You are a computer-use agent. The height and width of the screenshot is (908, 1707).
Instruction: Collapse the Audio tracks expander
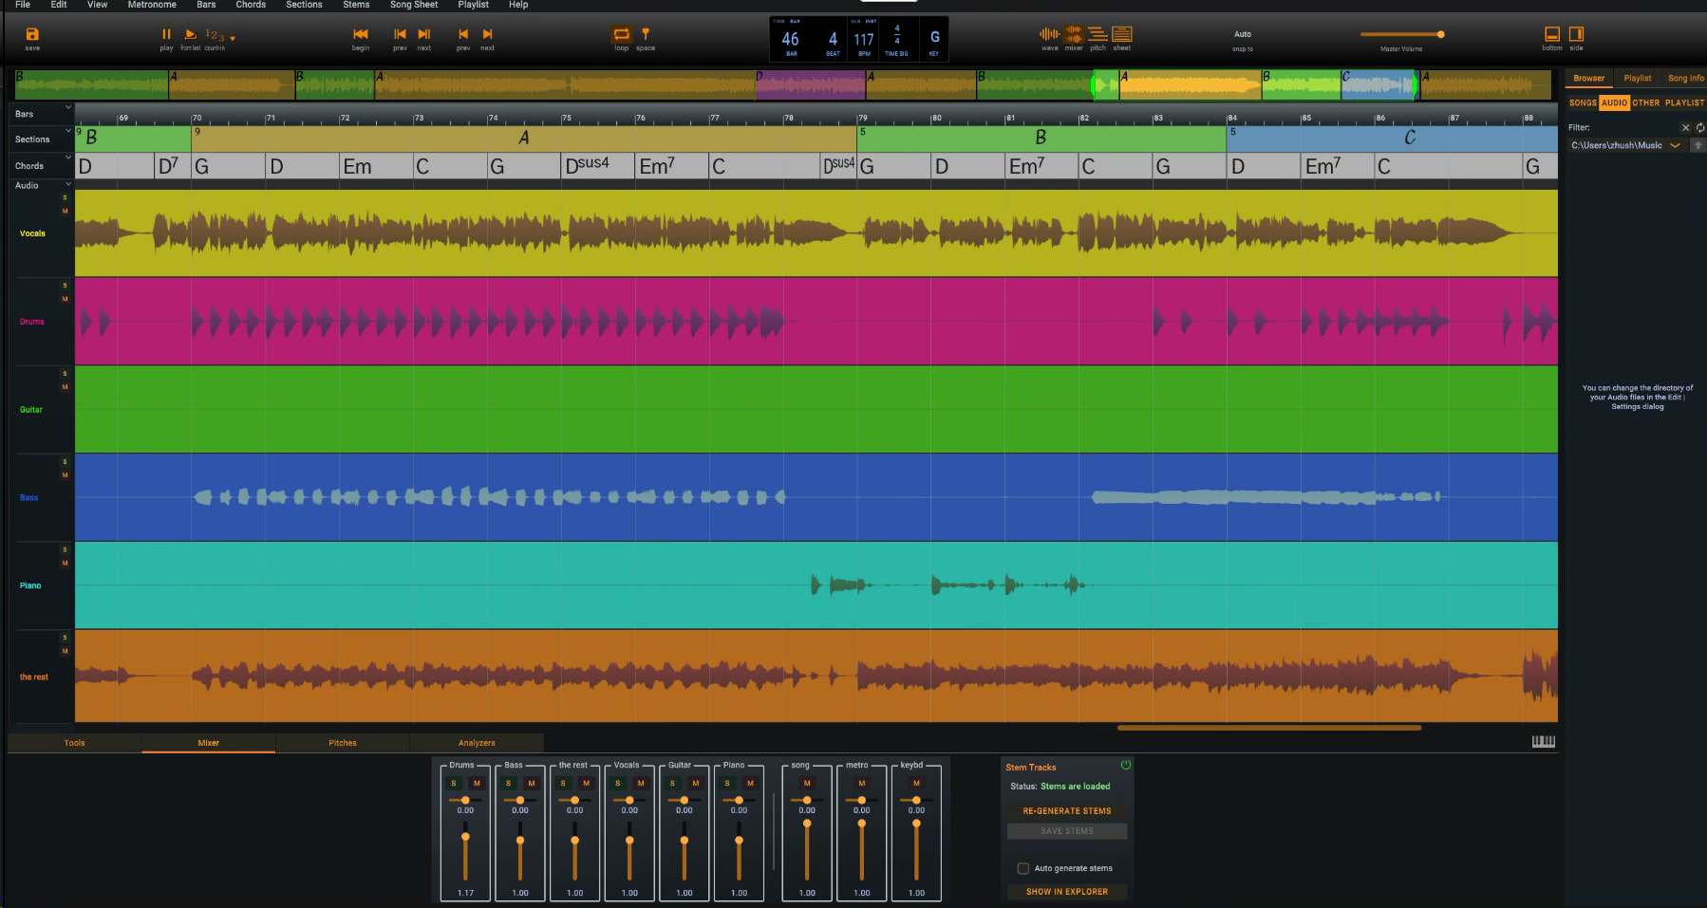point(68,184)
